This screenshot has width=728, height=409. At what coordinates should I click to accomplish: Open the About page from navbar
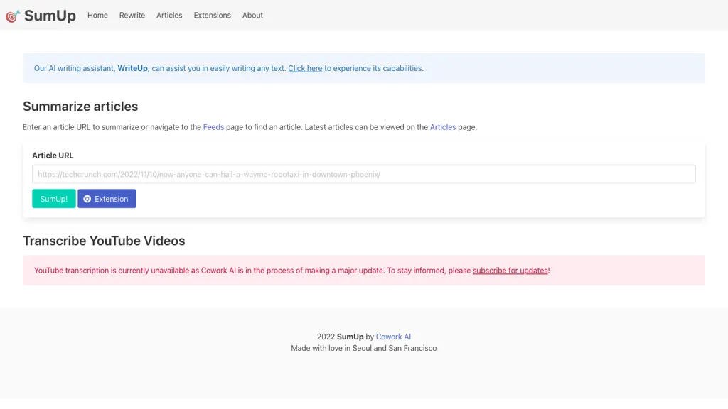[x=252, y=16]
